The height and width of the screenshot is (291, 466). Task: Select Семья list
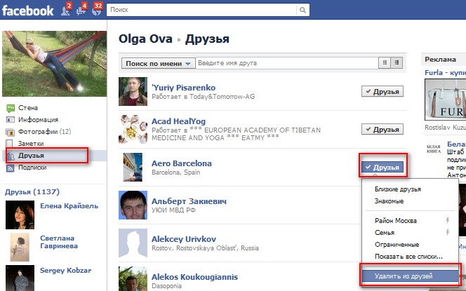[385, 233]
